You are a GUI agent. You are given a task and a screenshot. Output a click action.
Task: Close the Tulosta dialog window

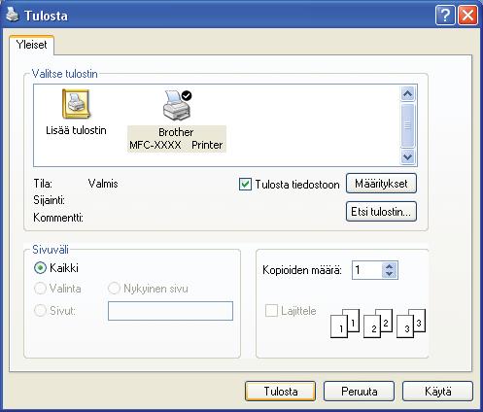467,15
